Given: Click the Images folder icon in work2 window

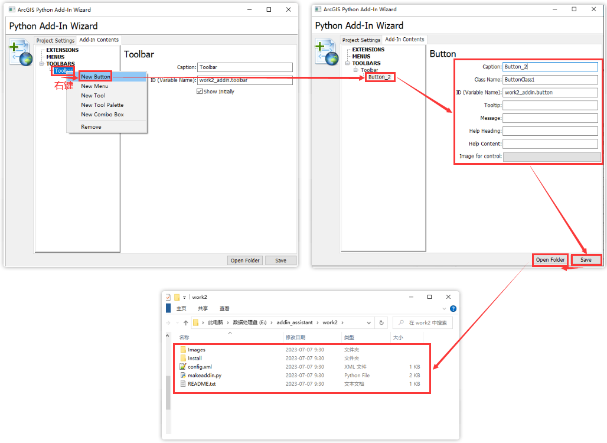Looking at the screenshot, I should (x=183, y=350).
